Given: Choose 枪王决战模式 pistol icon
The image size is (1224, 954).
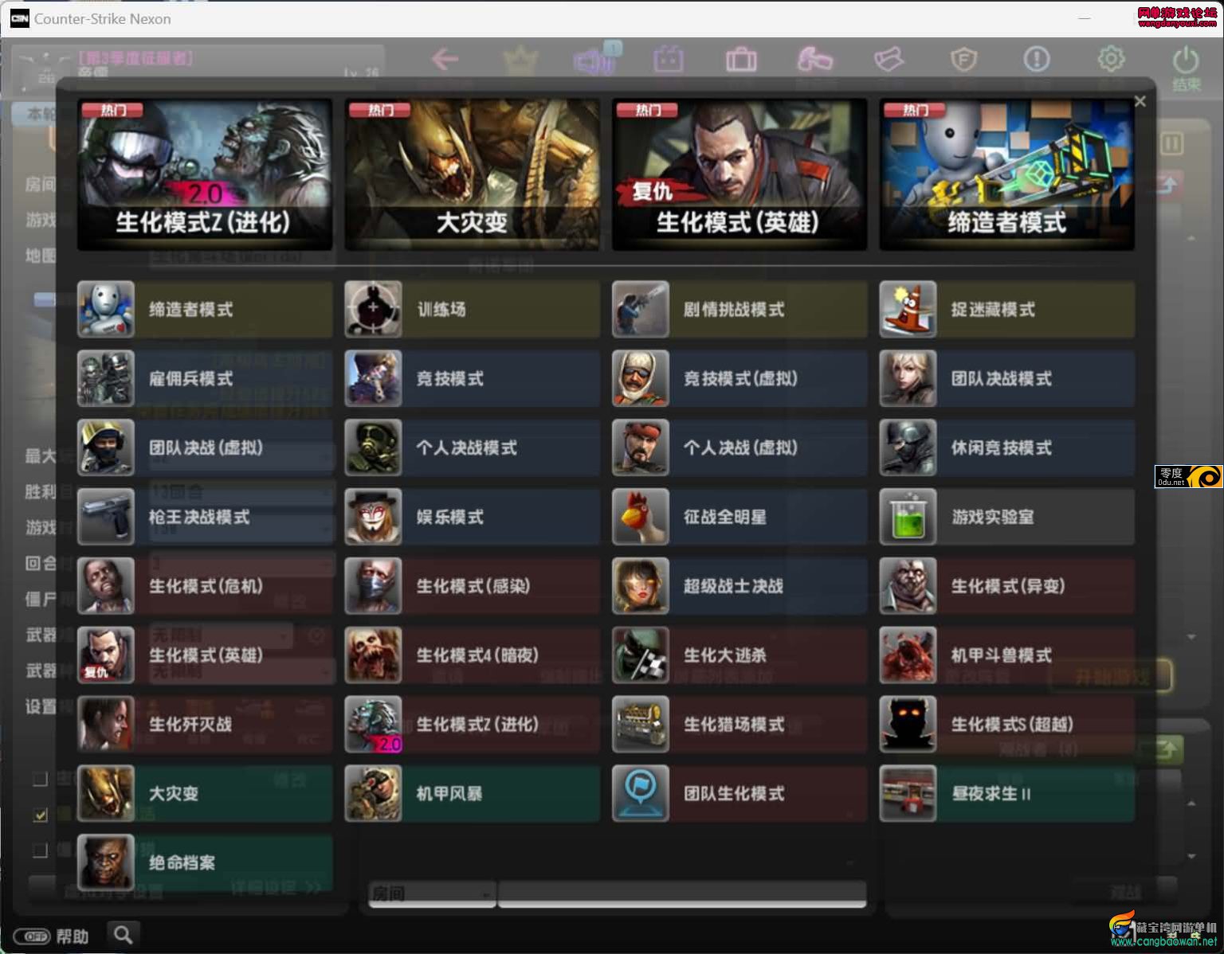Looking at the screenshot, I should 106,517.
